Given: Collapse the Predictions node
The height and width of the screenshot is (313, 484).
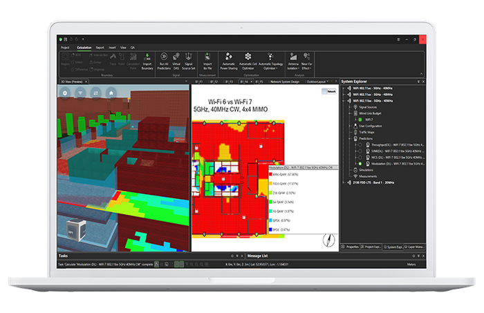Looking at the screenshot, I should 350,138.
